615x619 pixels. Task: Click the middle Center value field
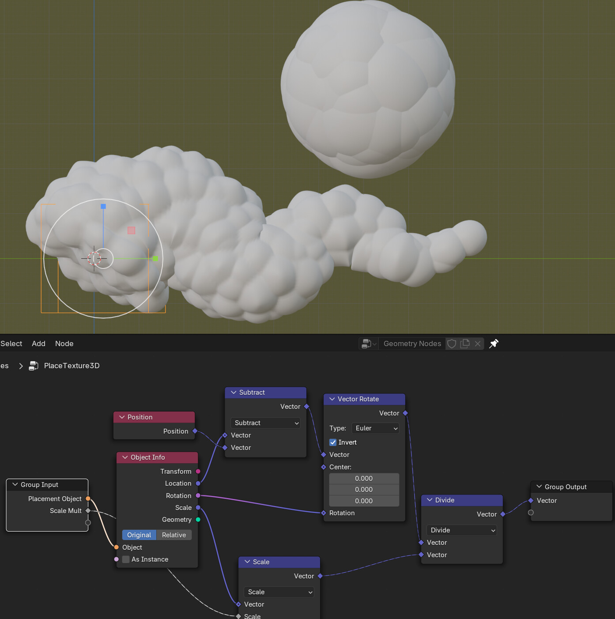click(364, 490)
